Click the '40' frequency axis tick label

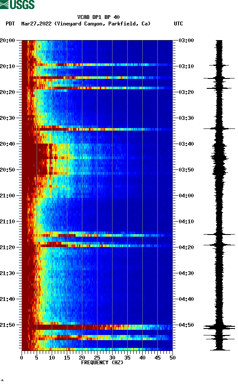(x=142, y=358)
